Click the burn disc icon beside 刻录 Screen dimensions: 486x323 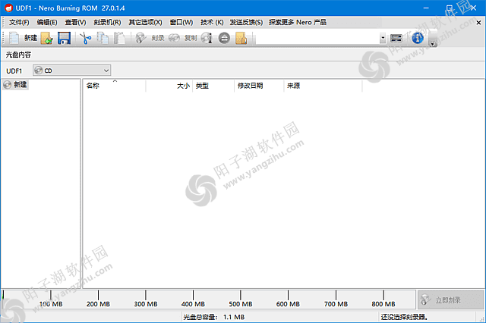pyautogui.click(x=140, y=38)
